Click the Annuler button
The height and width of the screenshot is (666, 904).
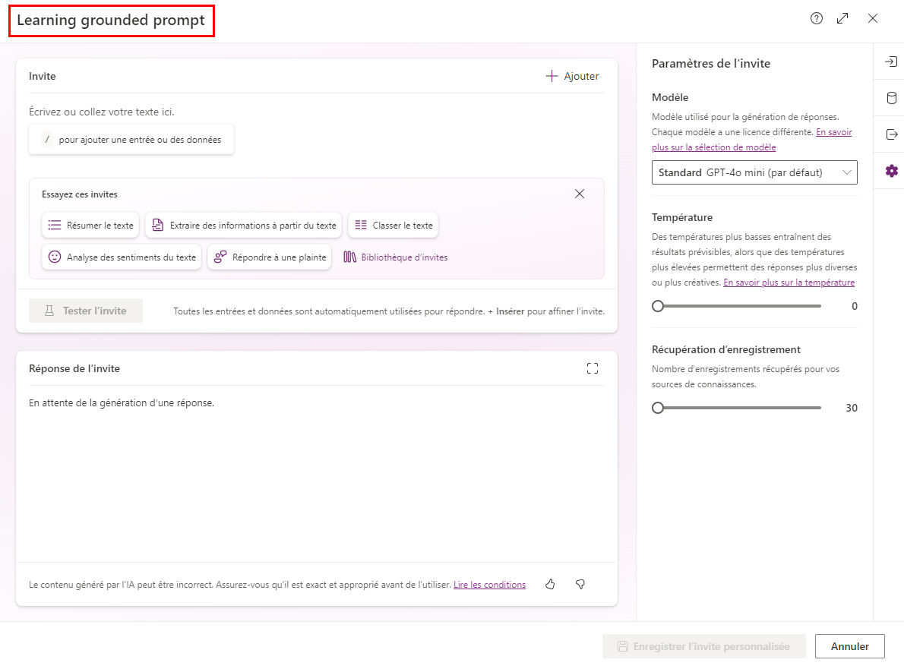coord(849,646)
